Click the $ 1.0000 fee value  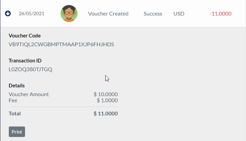coord(107,100)
